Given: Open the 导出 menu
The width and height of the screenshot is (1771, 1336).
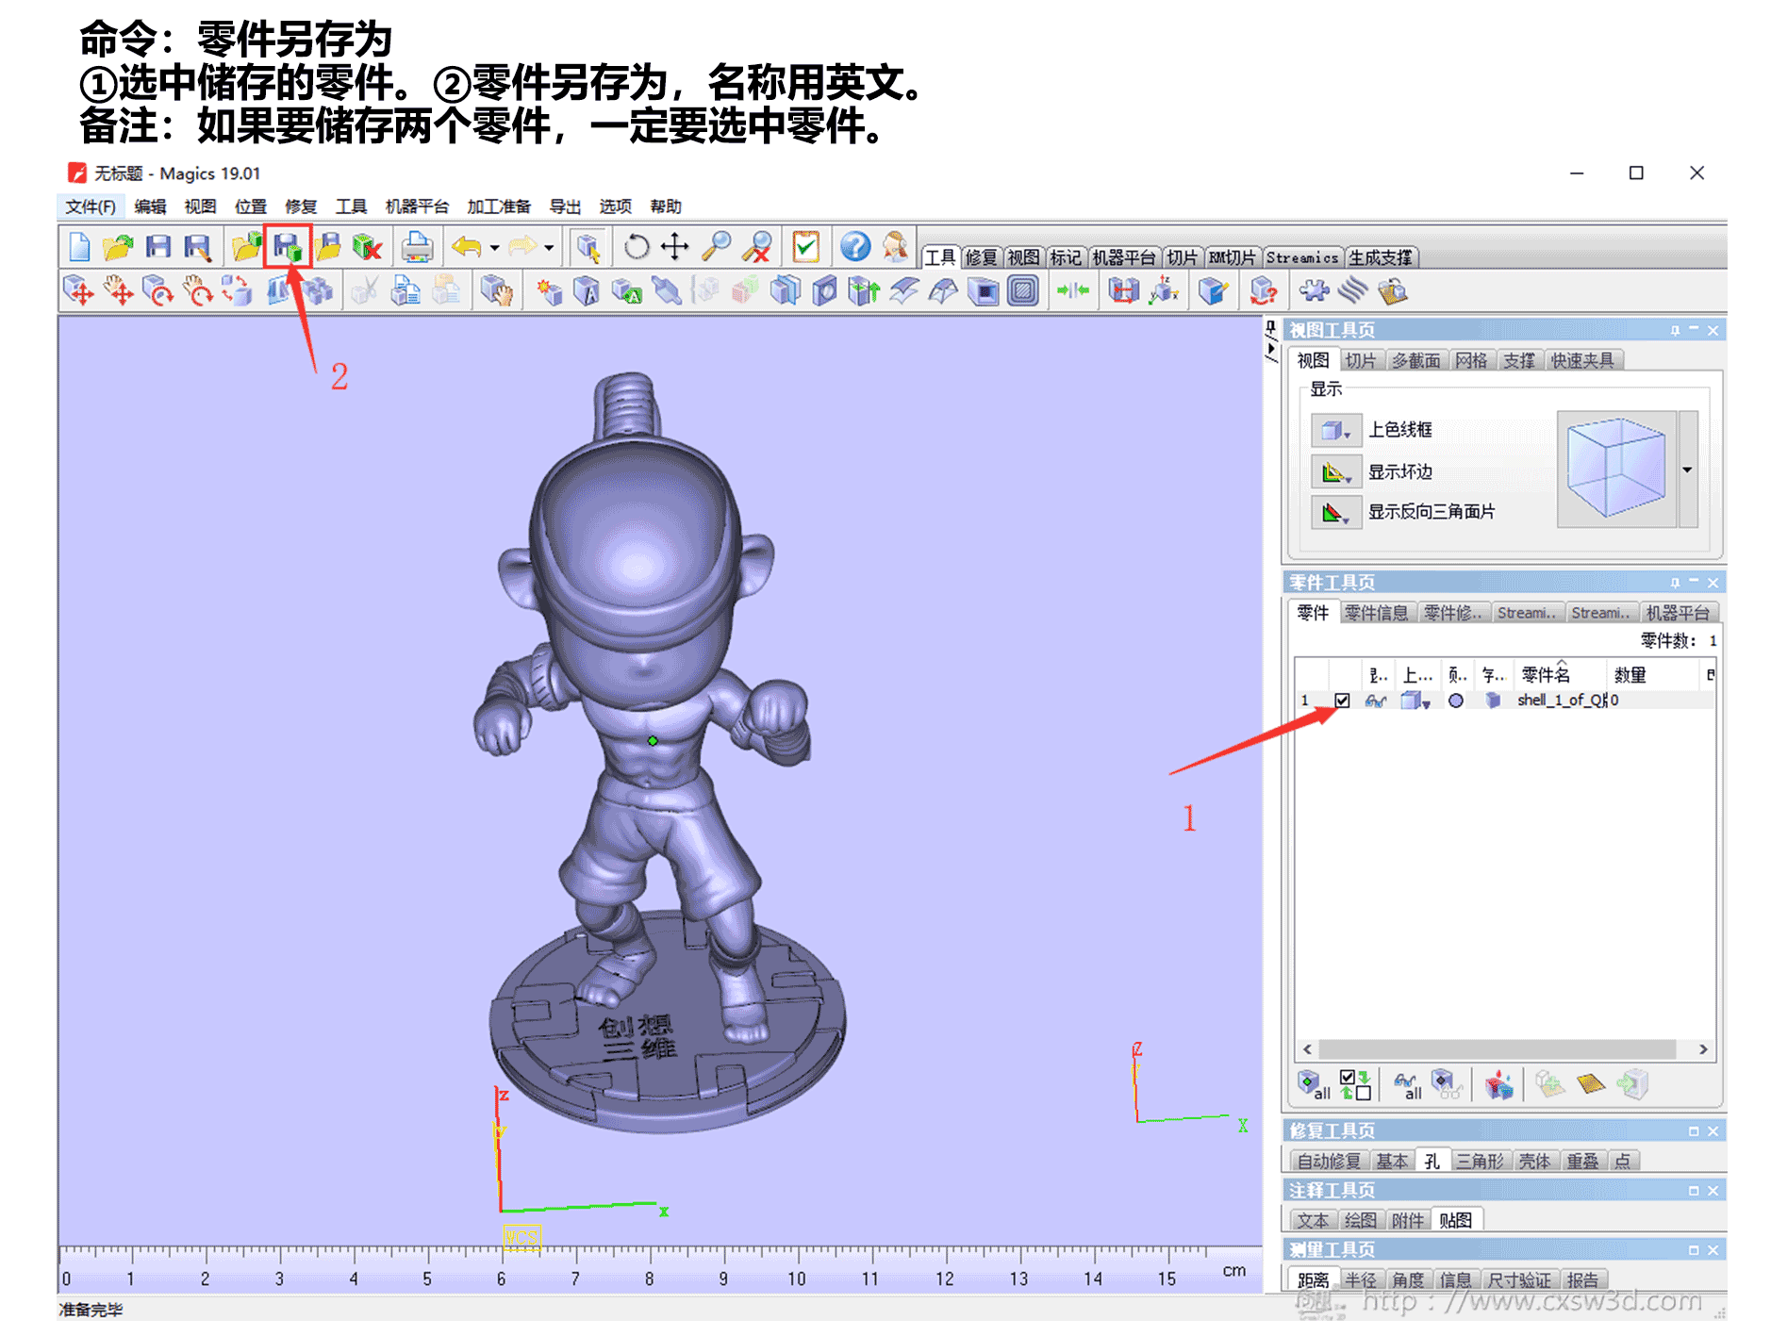Looking at the screenshot, I should 565,206.
